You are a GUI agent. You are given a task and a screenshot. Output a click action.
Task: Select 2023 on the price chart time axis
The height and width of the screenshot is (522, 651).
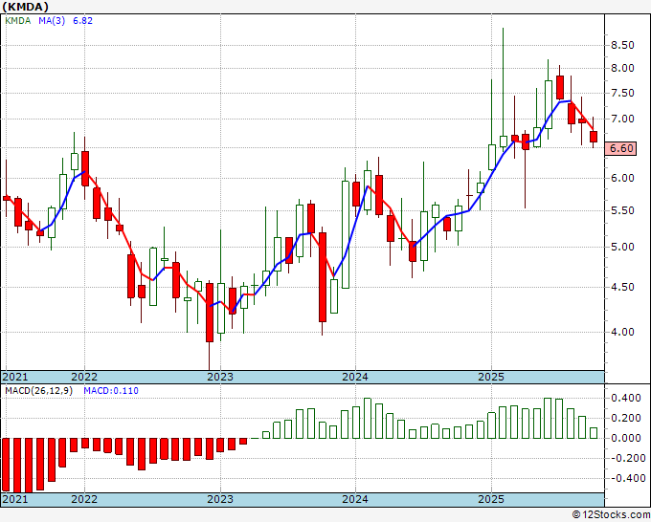[x=220, y=377]
